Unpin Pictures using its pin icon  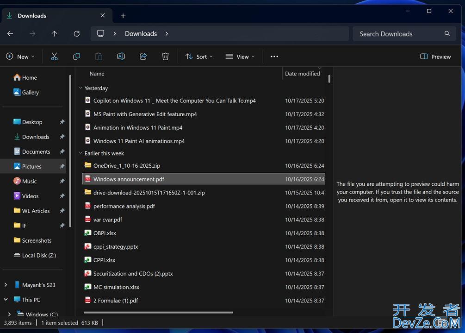[x=62, y=166]
